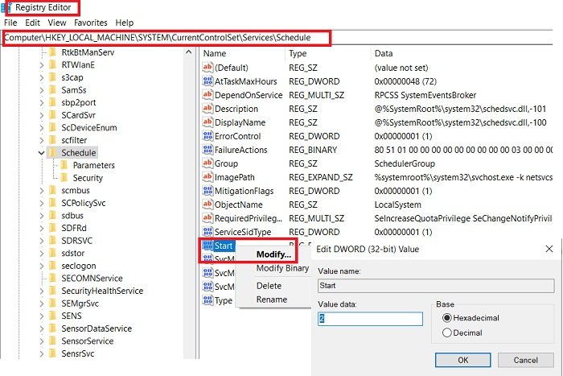
Task: Expand the seclogon key
Action: pos(41,266)
